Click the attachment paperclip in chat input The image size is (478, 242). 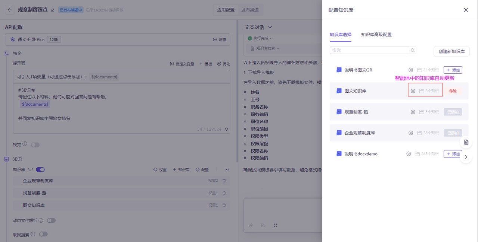pos(251,225)
